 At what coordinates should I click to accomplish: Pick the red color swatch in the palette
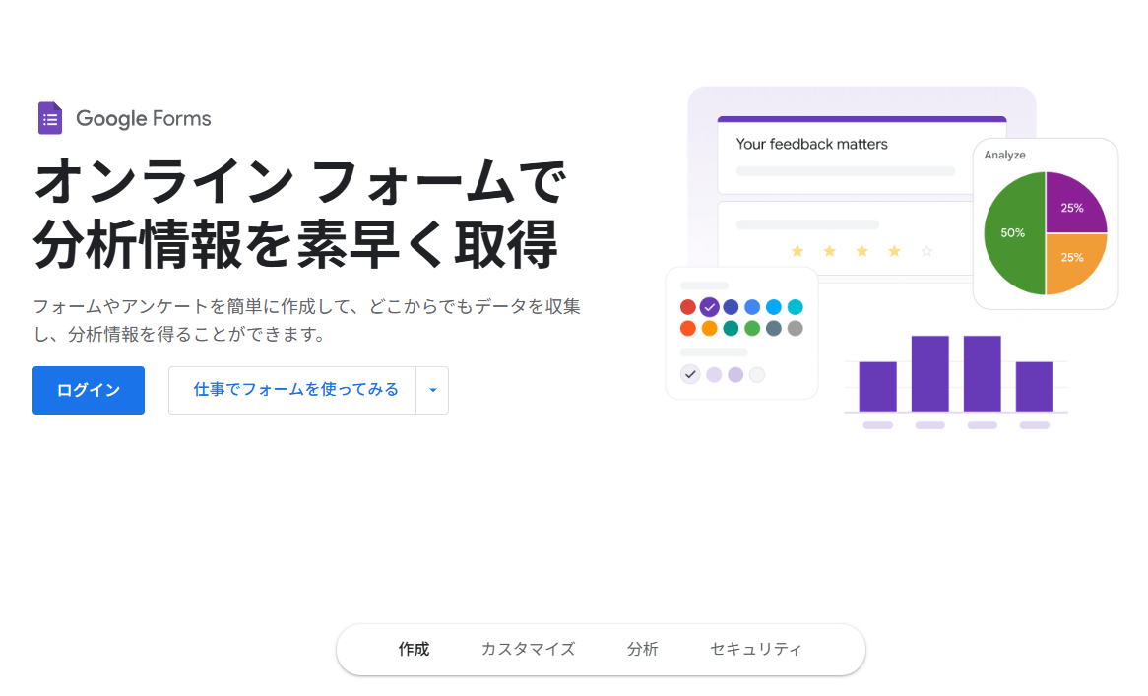(687, 307)
